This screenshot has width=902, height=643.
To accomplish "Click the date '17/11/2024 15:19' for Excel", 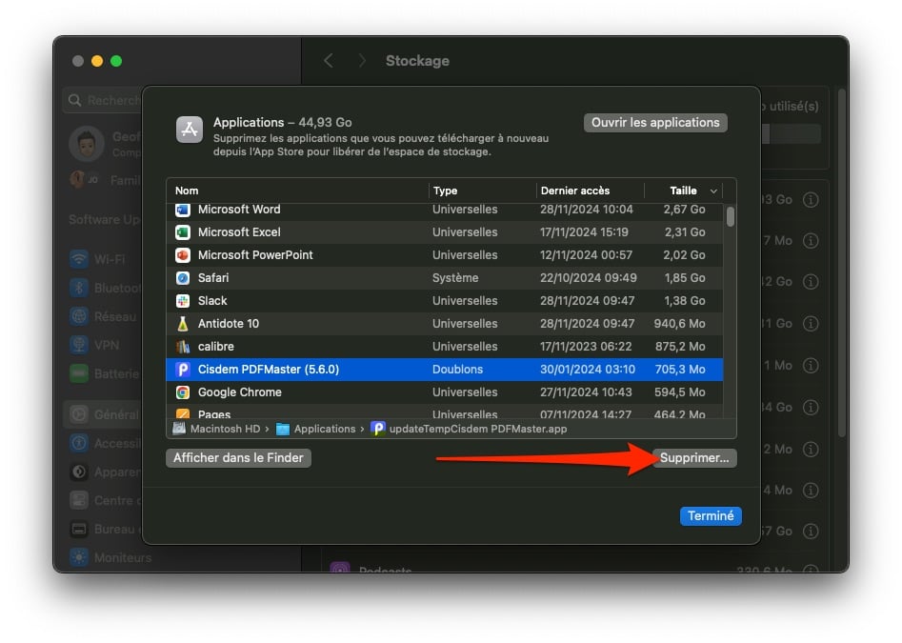I will pos(585,232).
